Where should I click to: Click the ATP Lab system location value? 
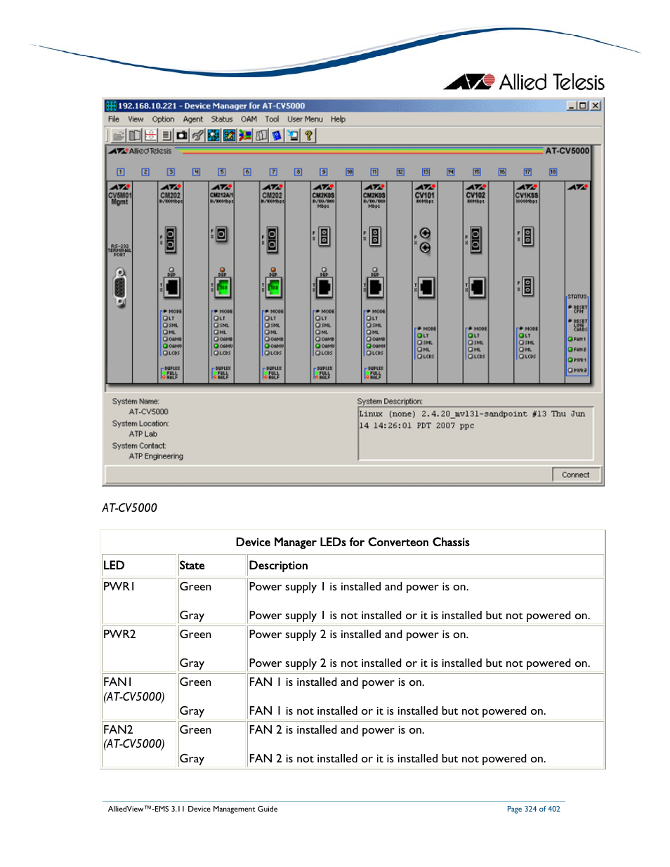pos(143,434)
